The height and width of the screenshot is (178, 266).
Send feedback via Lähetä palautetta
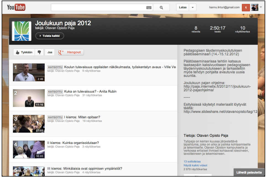click(x=249, y=172)
